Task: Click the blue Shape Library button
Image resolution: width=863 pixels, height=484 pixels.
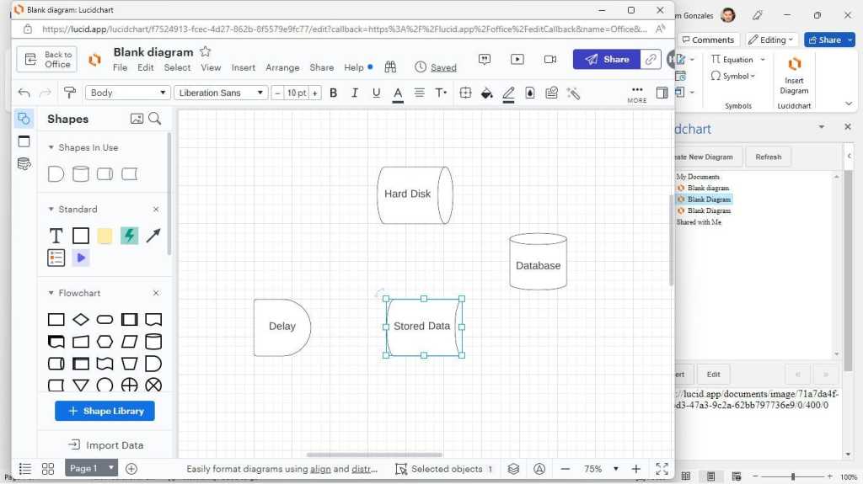Action: click(105, 411)
